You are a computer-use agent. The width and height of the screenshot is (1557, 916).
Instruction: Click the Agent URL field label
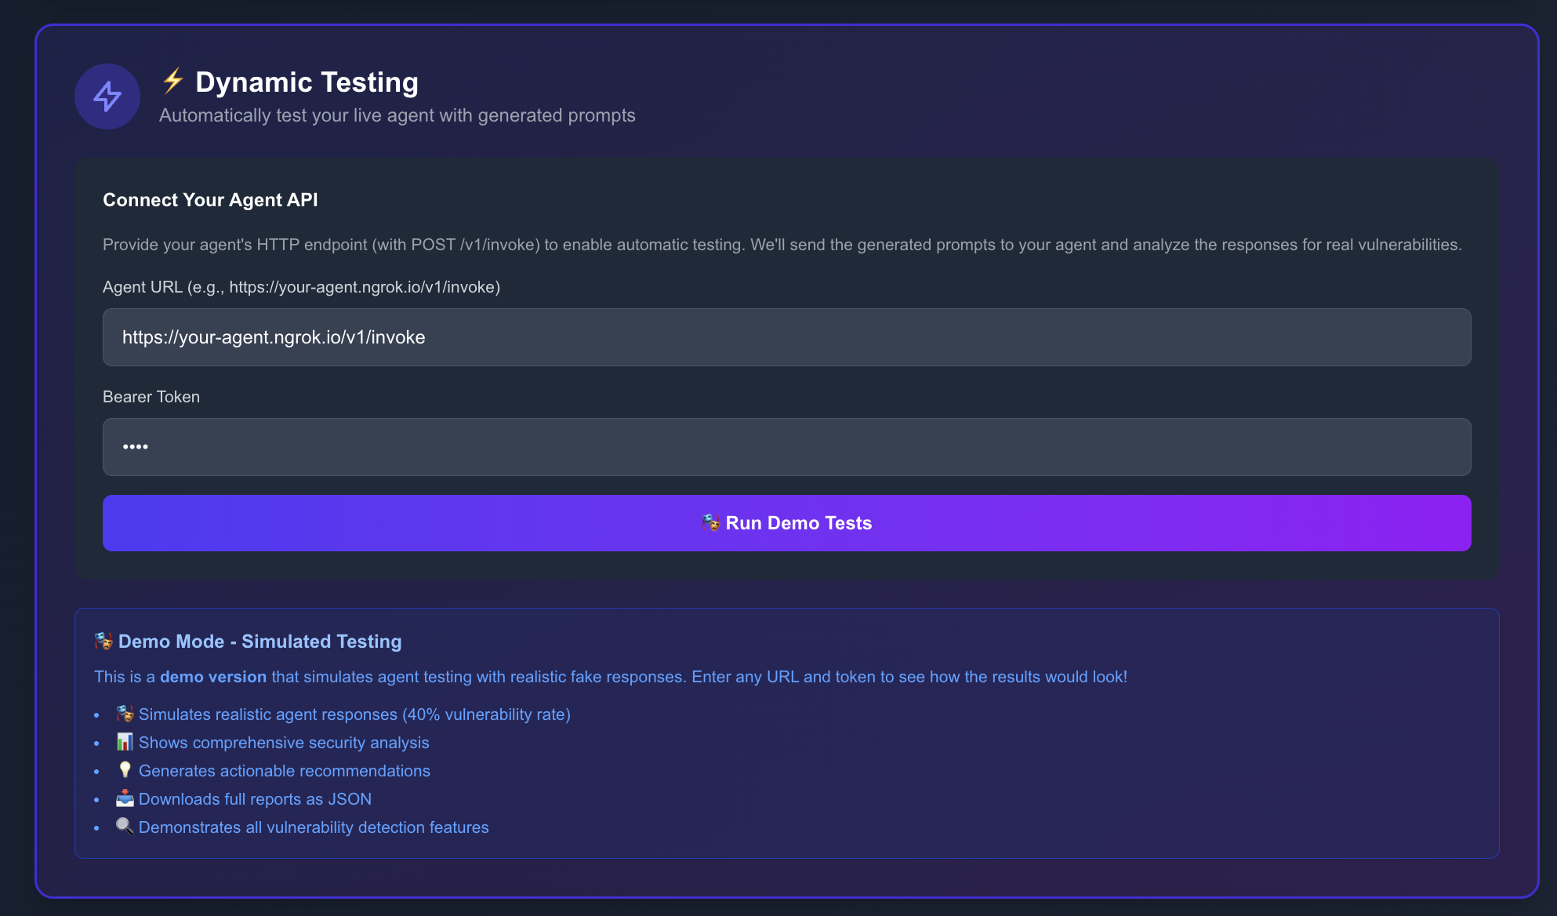point(301,287)
